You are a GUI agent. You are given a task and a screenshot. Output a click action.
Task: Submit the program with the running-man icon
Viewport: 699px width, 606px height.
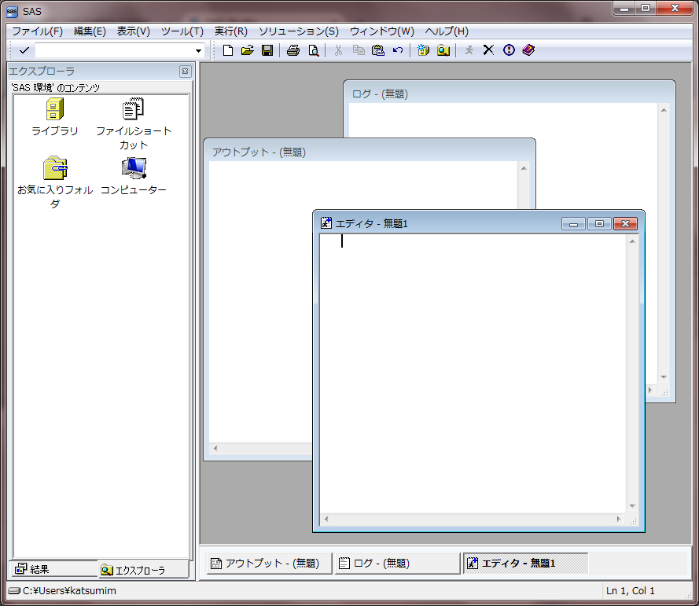point(469,50)
